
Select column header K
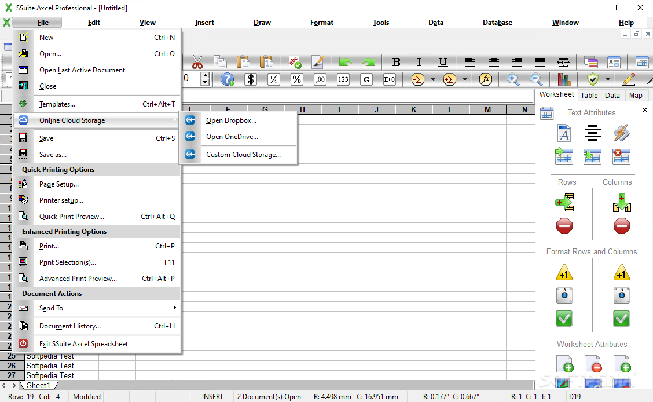413,109
